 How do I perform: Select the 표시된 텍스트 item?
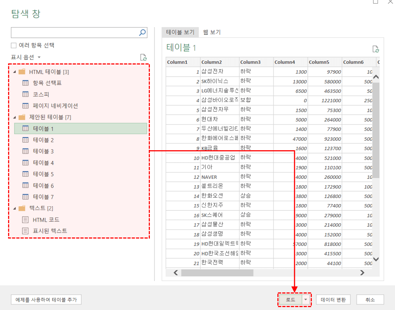coord(50,231)
